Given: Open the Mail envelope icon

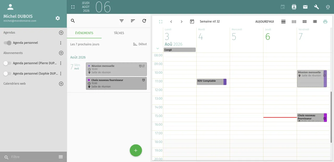Looking at the screenshot, I should point(305,7).
